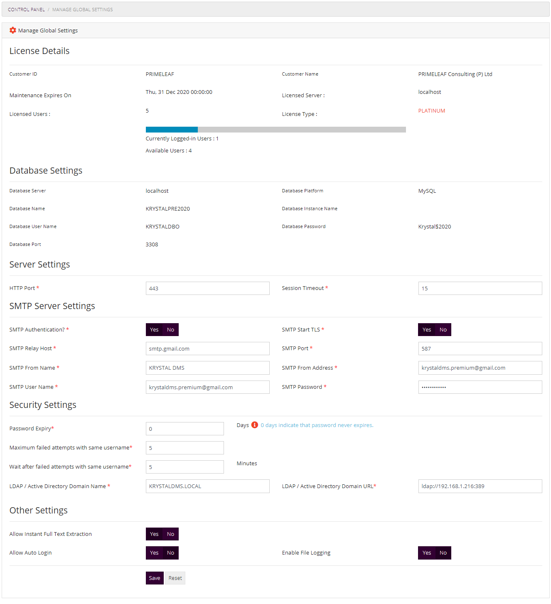Open Control Panel breadcrumb link
This screenshot has width=551, height=604.
[26, 10]
